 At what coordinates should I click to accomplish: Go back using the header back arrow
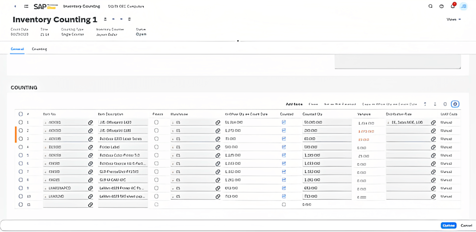[x=15, y=6]
